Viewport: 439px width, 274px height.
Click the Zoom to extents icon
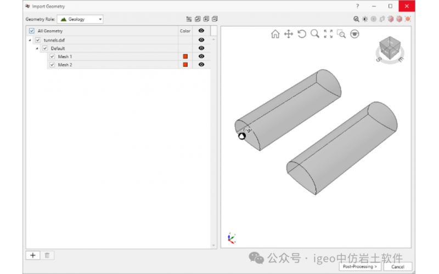pyautogui.click(x=328, y=34)
